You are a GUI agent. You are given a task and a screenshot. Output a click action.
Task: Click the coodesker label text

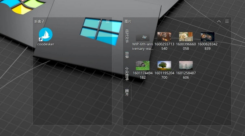click(46, 44)
